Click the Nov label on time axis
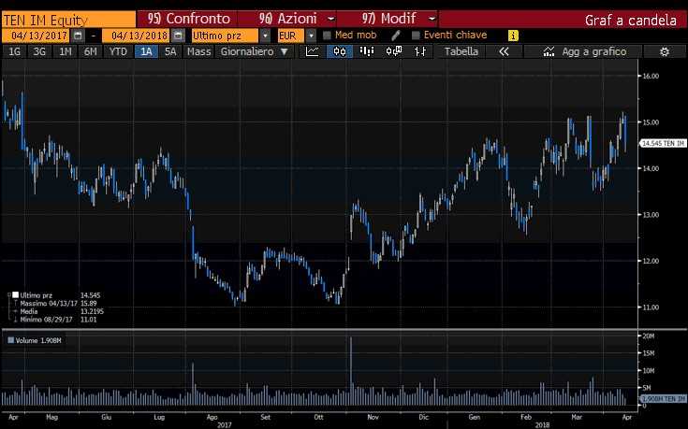Viewport: 688px width, 429px height. click(373, 417)
